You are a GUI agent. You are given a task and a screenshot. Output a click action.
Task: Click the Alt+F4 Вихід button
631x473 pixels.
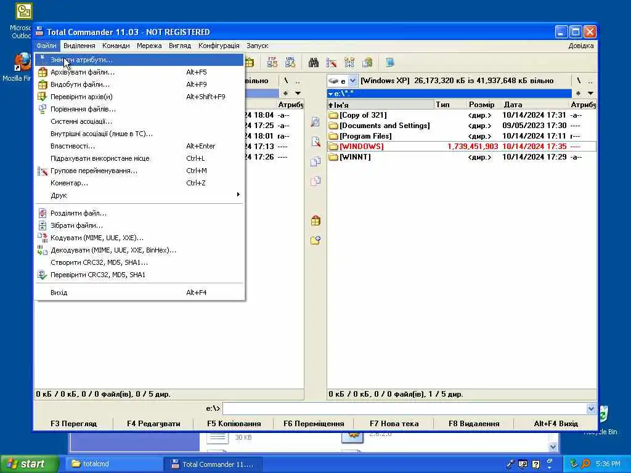pos(556,424)
